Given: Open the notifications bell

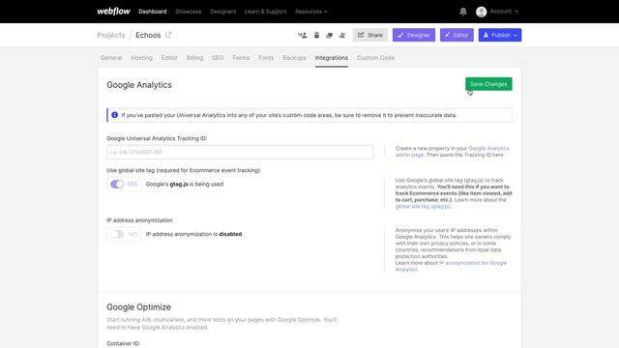Looking at the screenshot, I should click(463, 12).
